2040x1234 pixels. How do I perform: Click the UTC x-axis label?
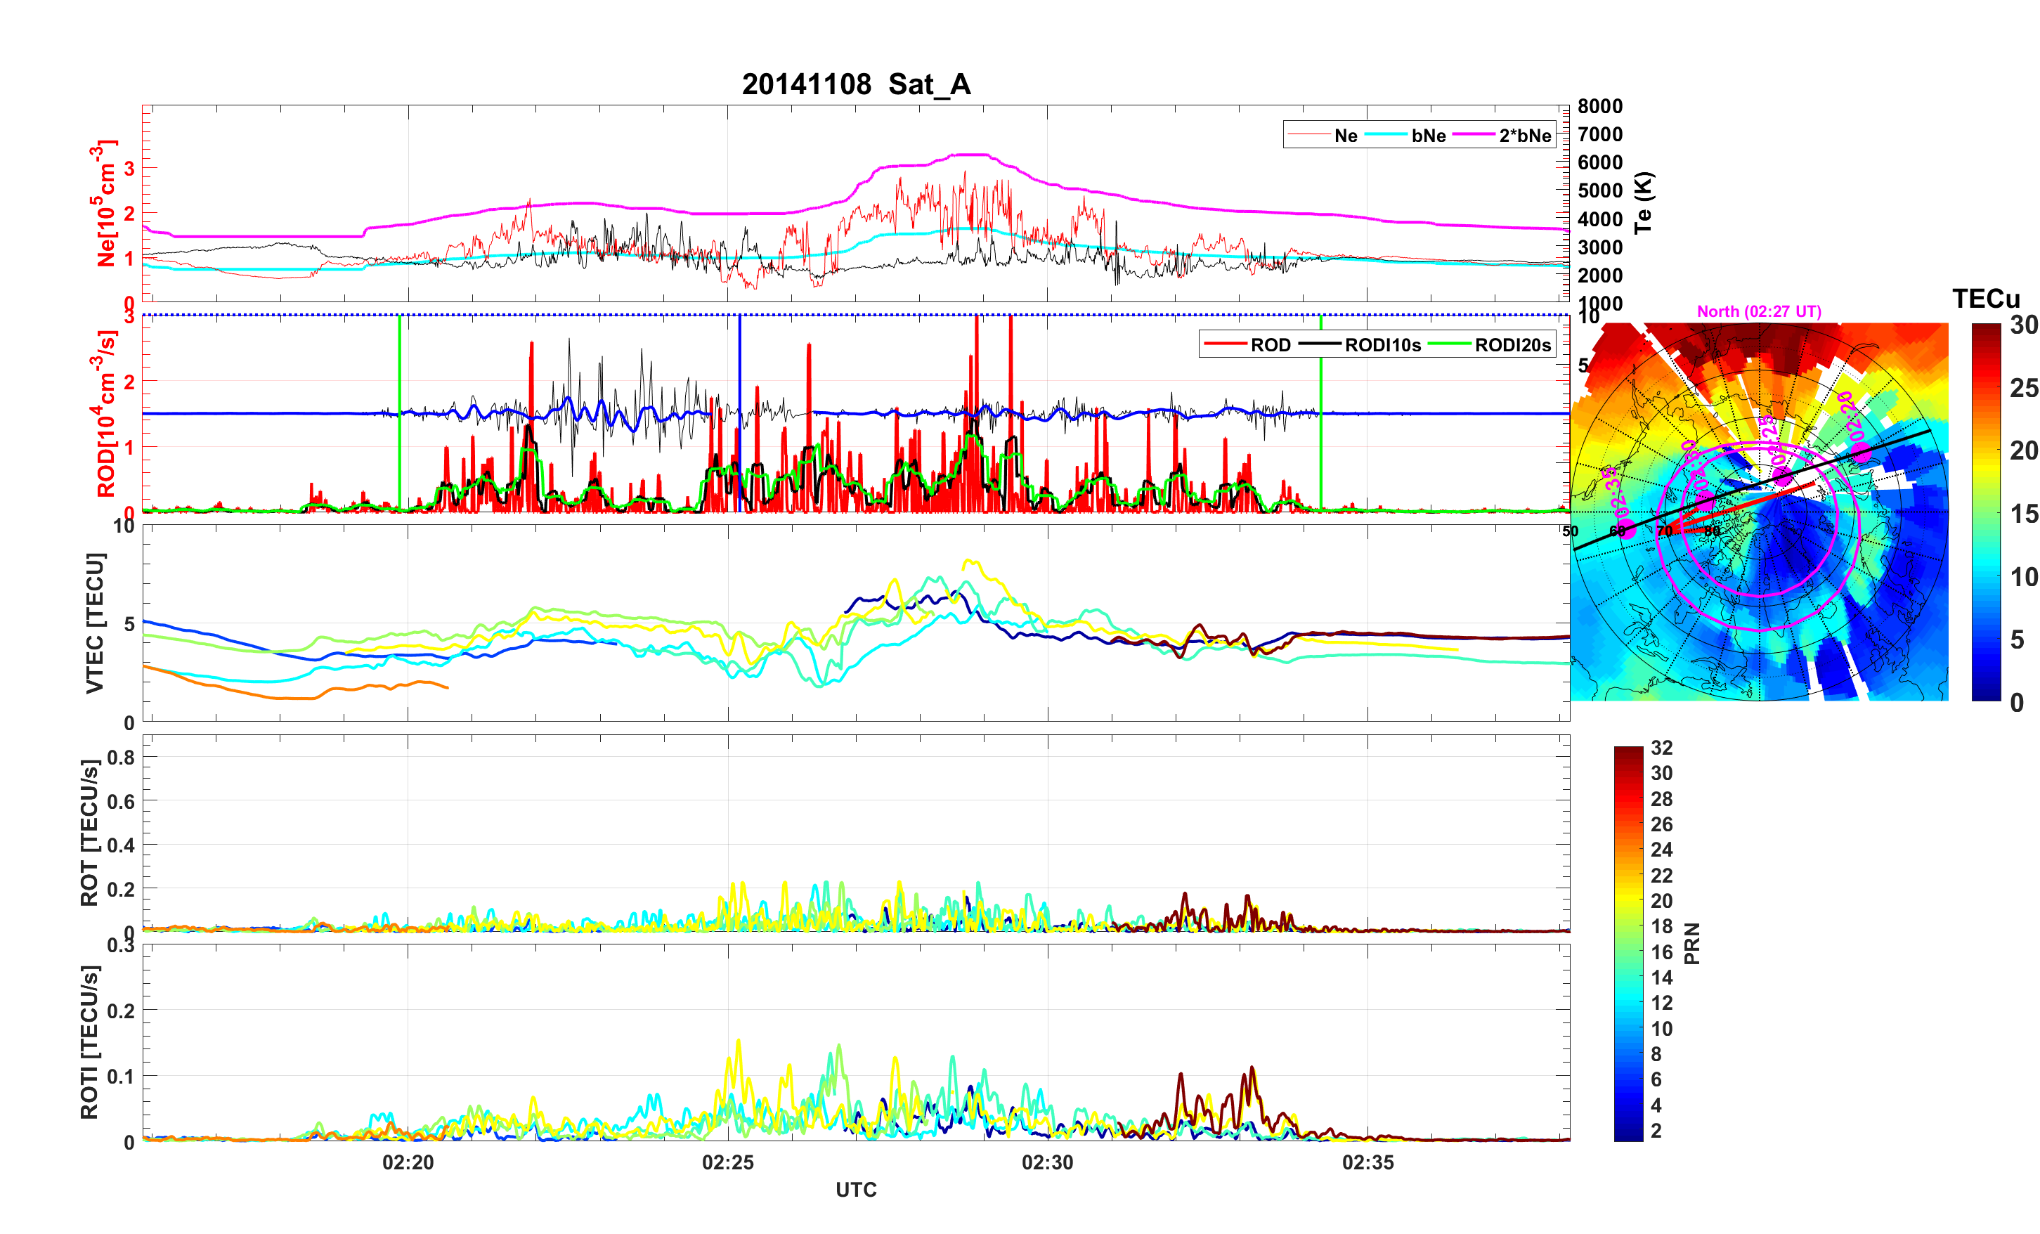[x=855, y=1189]
